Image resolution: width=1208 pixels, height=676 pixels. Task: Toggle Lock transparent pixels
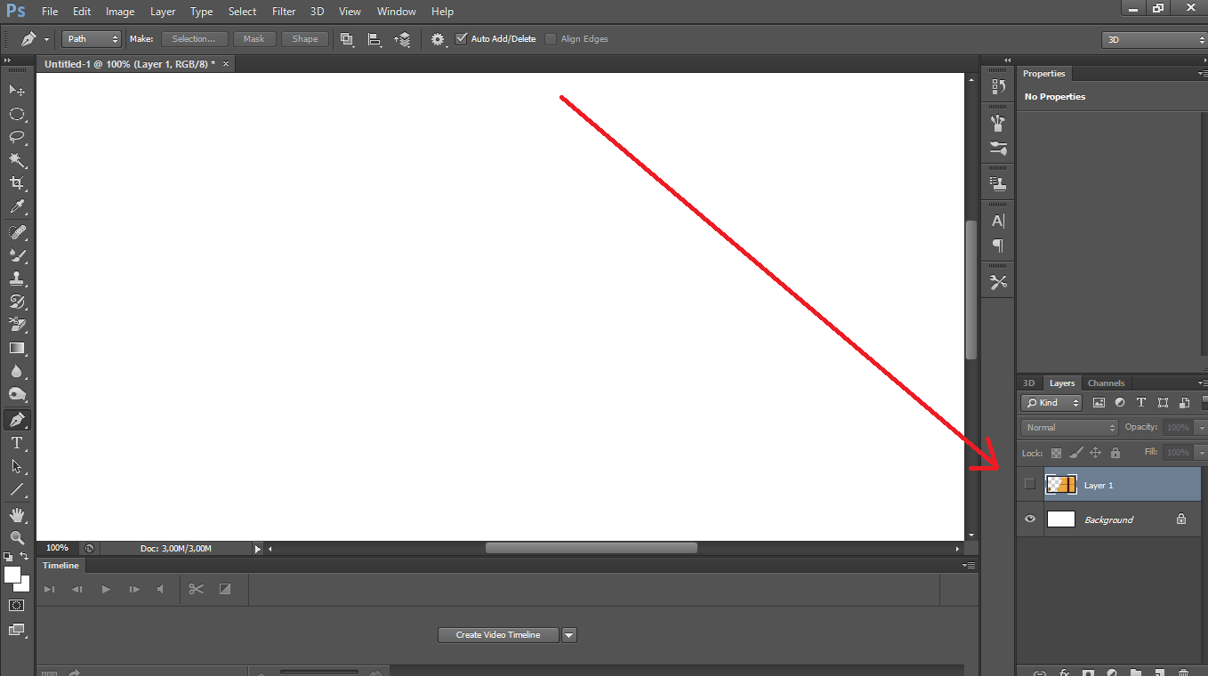point(1057,453)
